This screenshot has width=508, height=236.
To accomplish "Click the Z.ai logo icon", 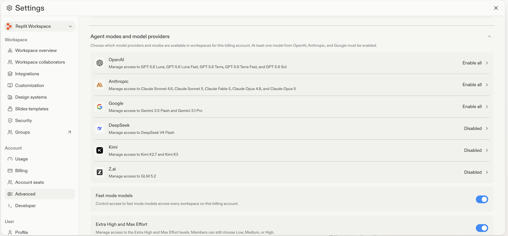I will coord(100,172).
